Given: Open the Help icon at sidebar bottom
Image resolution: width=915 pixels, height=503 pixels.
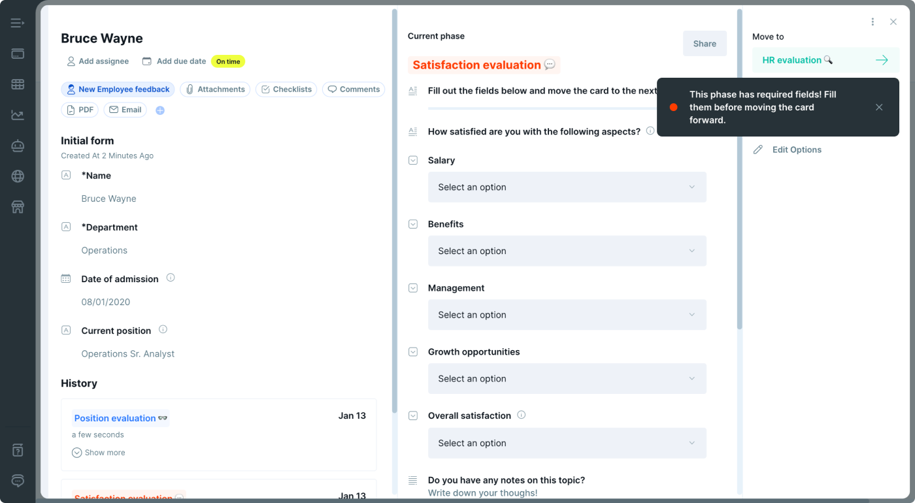Looking at the screenshot, I should point(17,450).
